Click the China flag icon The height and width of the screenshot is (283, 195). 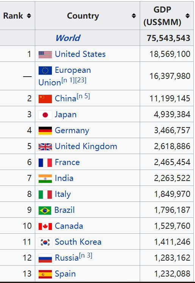click(45, 99)
